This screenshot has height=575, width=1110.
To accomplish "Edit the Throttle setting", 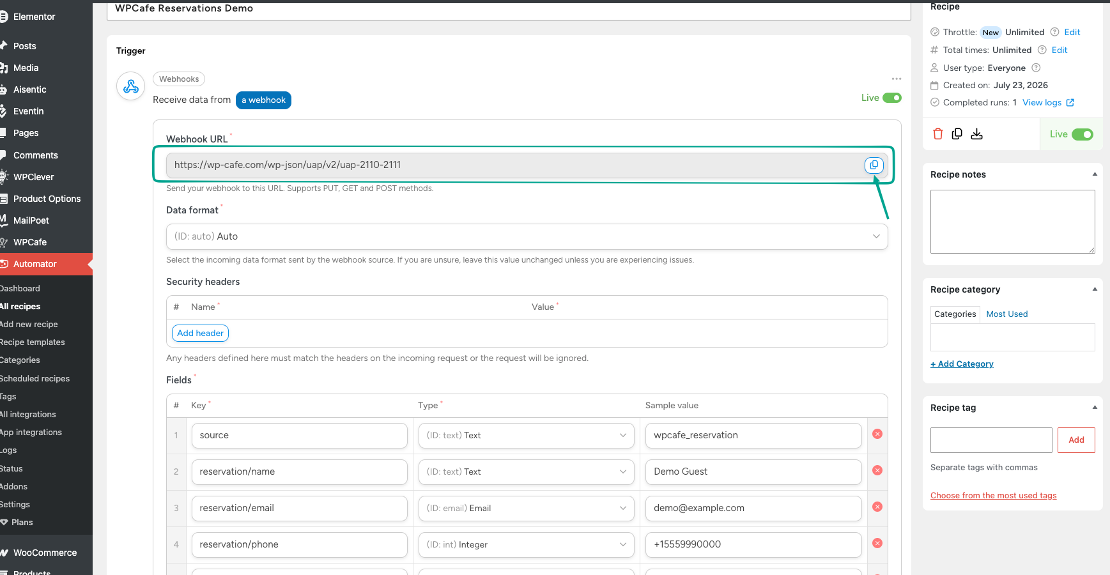I will click(1072, 32).
